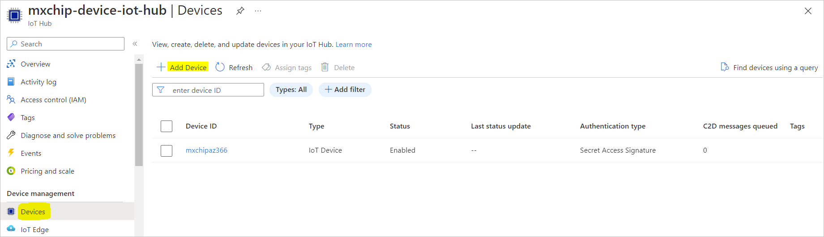
Task: Click the Find devices query icon
Action: [x=724, y=67]
